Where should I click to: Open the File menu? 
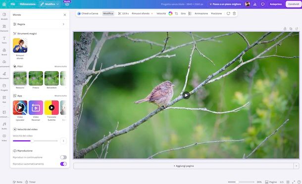(x=13, y=4)
